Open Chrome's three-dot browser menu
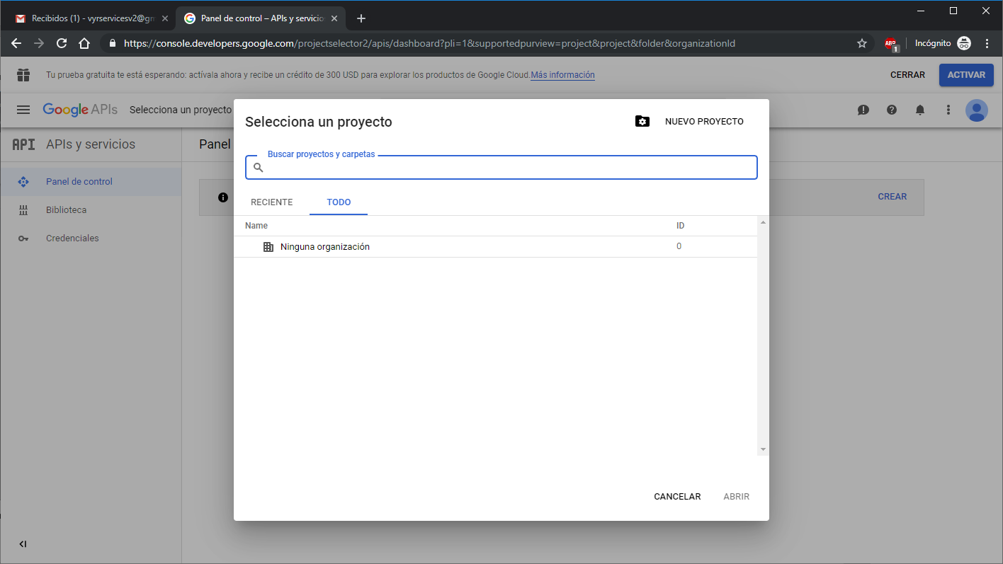The width and height of the screenshot is (1003, 564). [987, 44]
